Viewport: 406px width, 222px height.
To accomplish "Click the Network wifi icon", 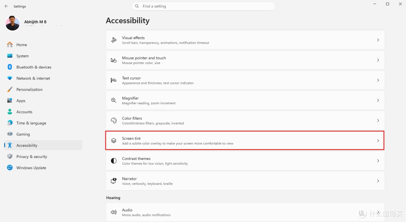I will click(x=10, y=78).
